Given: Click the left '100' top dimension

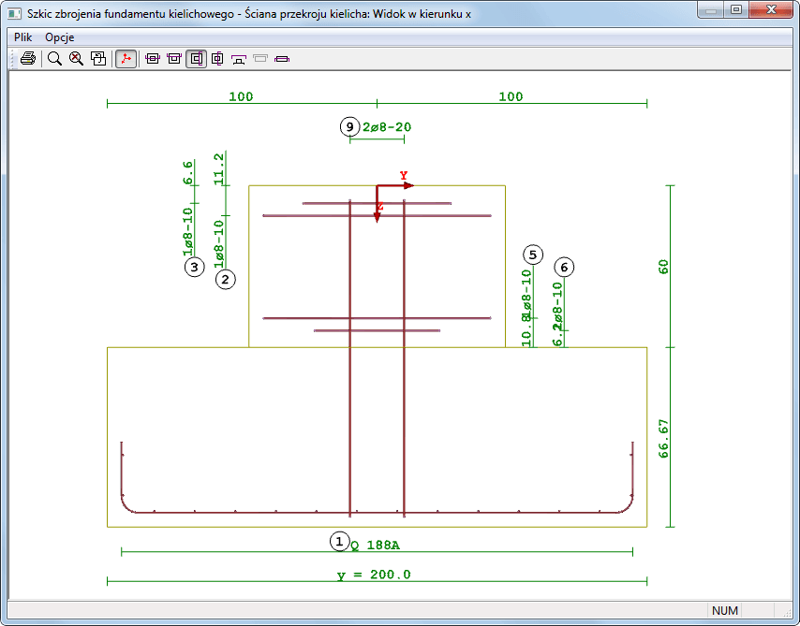Looking at the screenshot, I should point(241,96).
